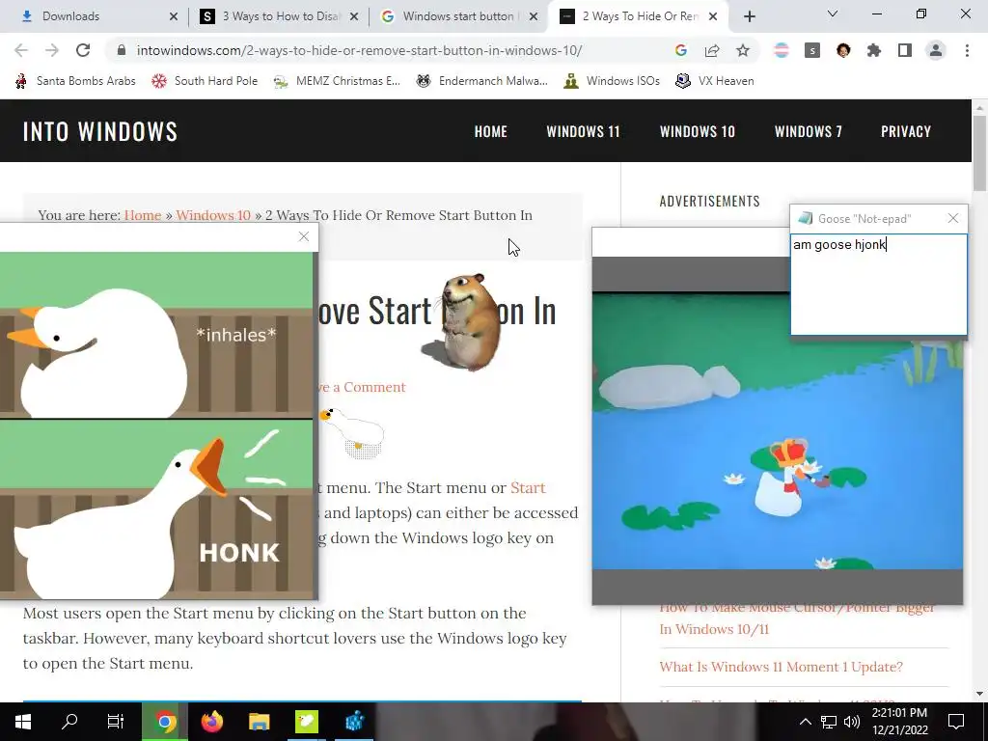988x741 pixels.
Task: Open File Explorer from taskbar
Action: tap(259, 722)
